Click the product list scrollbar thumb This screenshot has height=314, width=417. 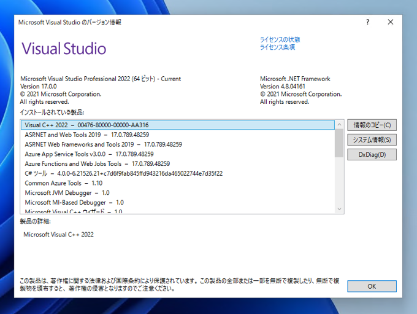click(x=339, y=143)
